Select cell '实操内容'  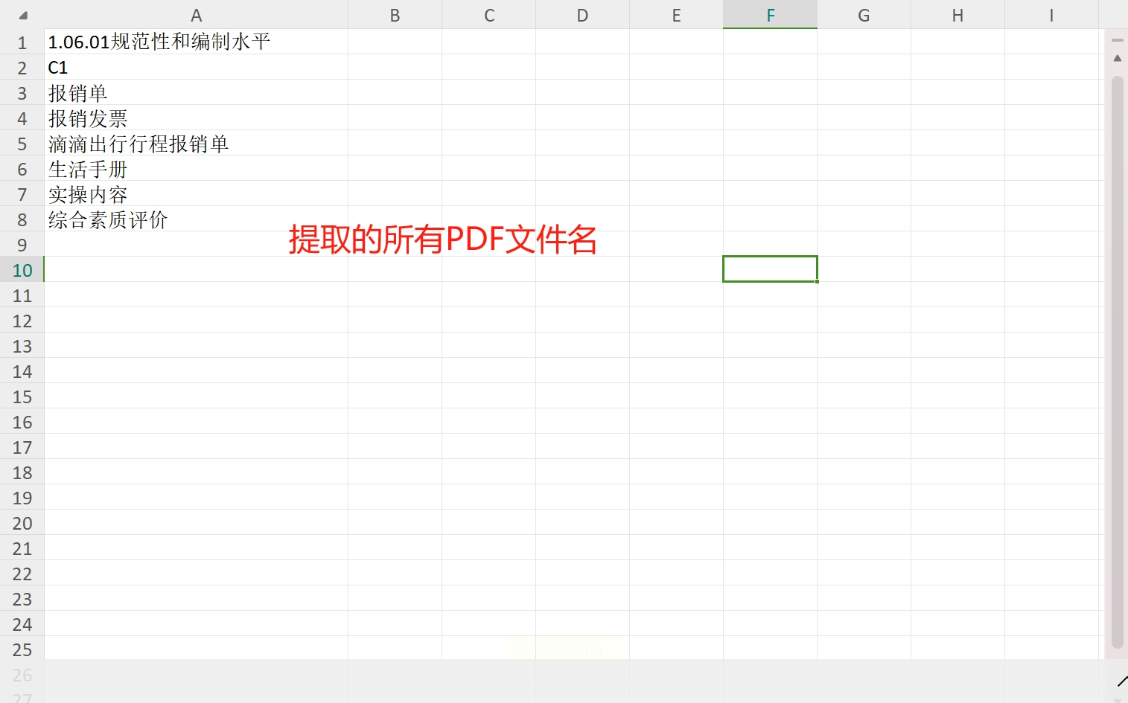(196, 193)
